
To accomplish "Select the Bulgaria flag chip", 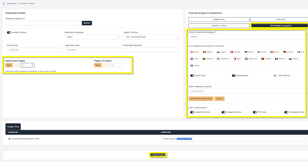I will (222, 52).
